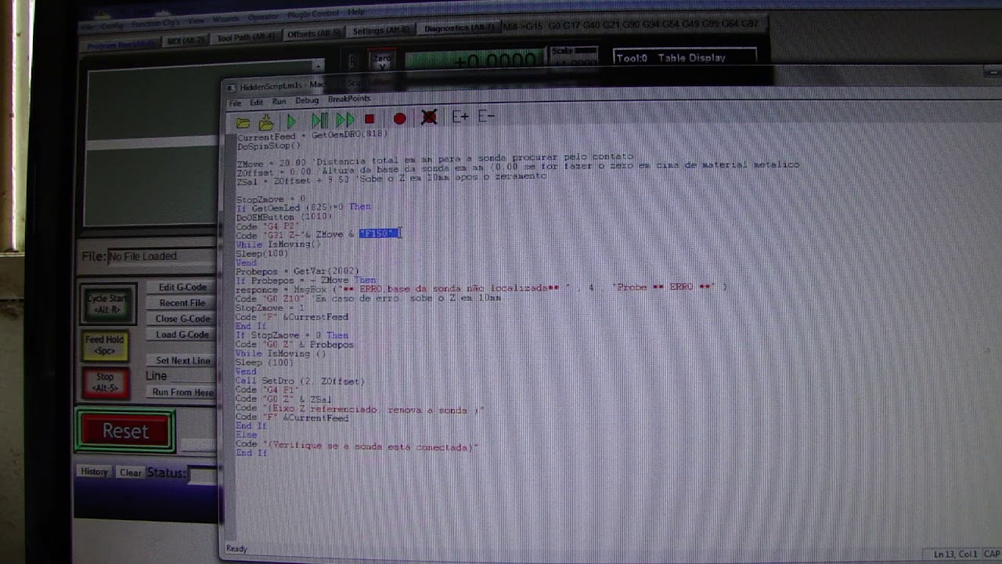The height and width of the screenshot is (564, 1002).
Task: Clear all breakpoints with crossed-out icon
Action: (x=429, y=117)
